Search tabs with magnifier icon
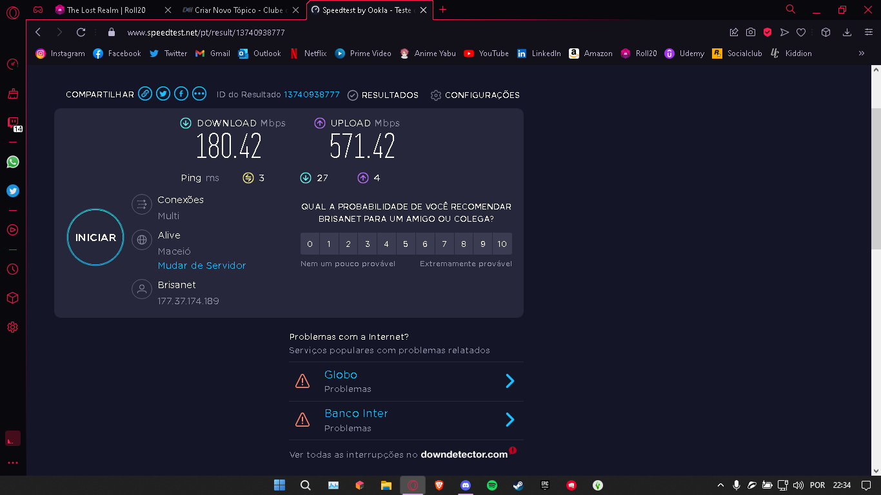Viewport: 881px width, 495px height. [x=791, y=9]
